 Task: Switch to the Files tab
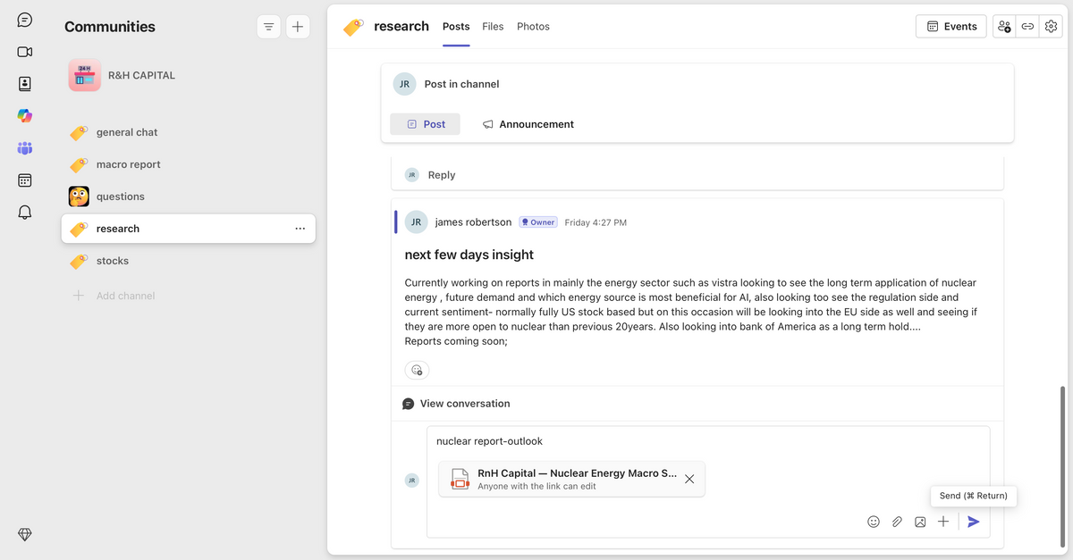pos(493,27)
